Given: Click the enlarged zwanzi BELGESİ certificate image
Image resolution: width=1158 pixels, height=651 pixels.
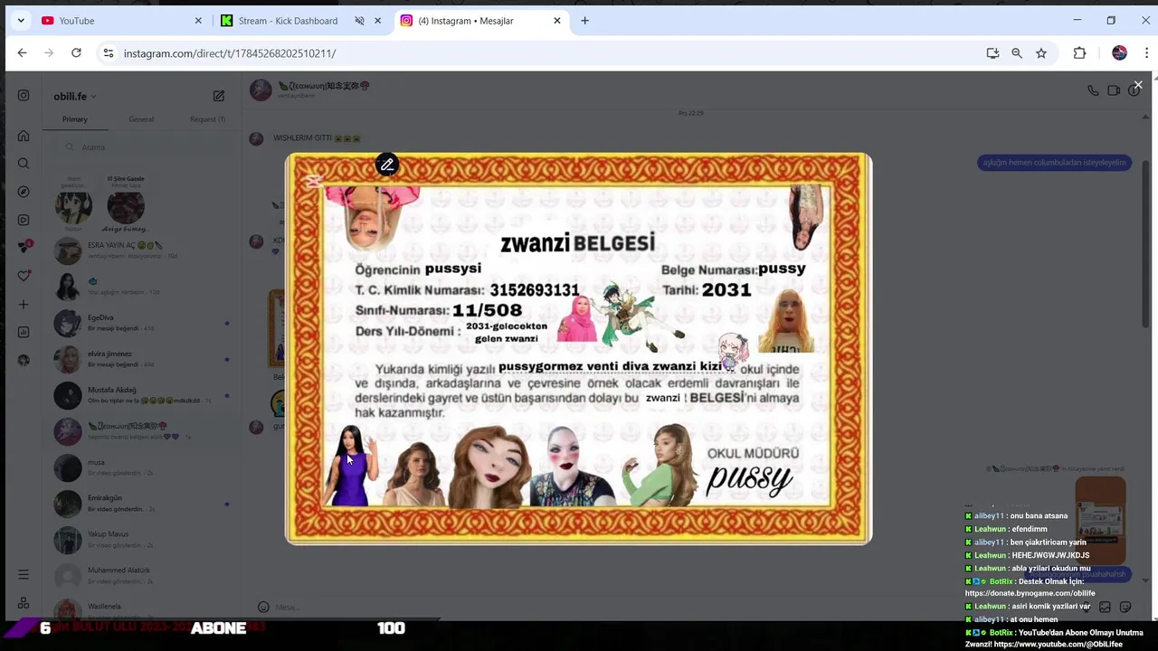Looking at the screenshot, I should pyautogui.click(x=578, y=348).
